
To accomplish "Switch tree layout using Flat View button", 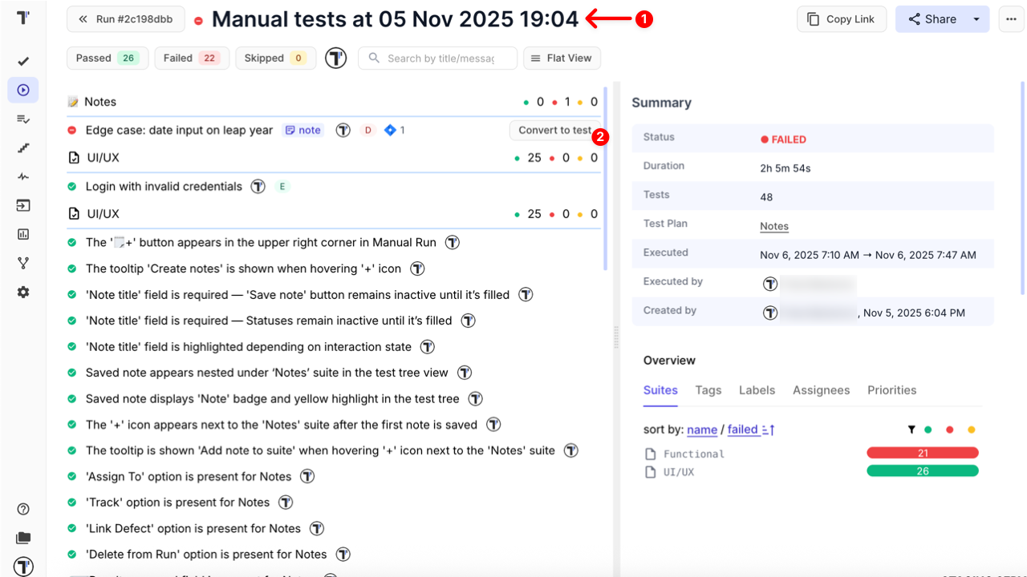I will click(x=562, y=58).
